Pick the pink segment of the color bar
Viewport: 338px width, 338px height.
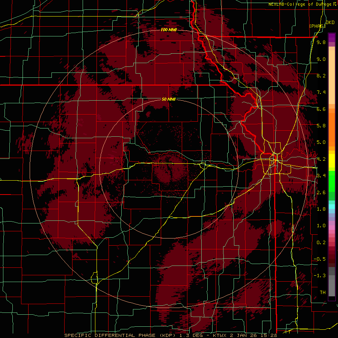coord(332,228)
